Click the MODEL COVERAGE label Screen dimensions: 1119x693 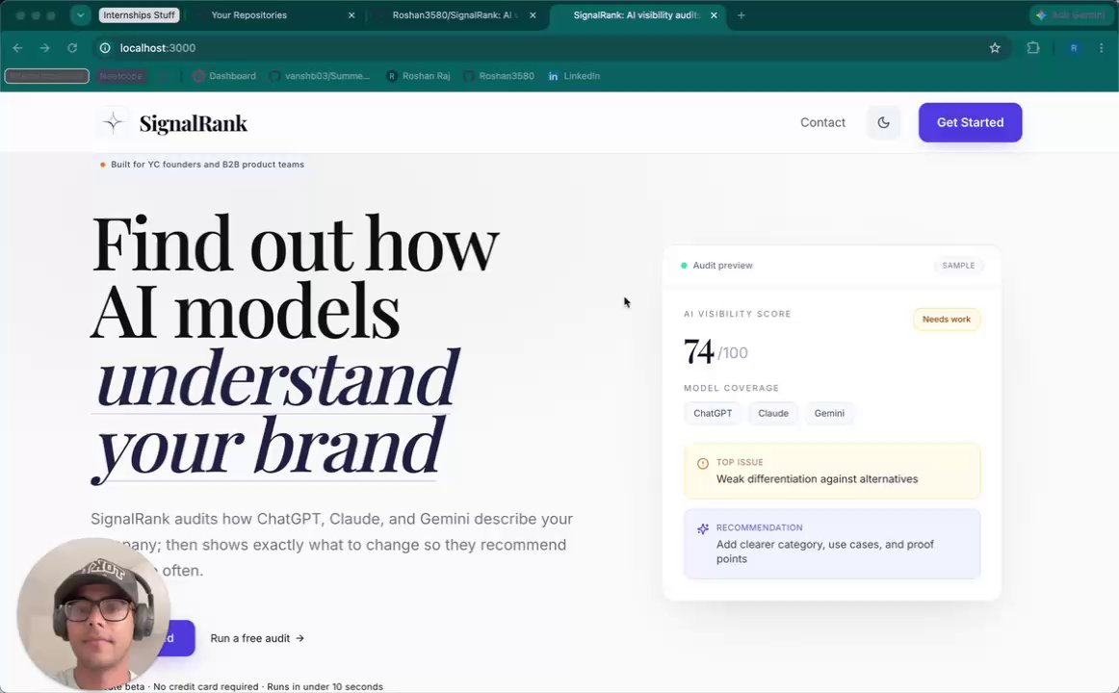click(732, 388)
